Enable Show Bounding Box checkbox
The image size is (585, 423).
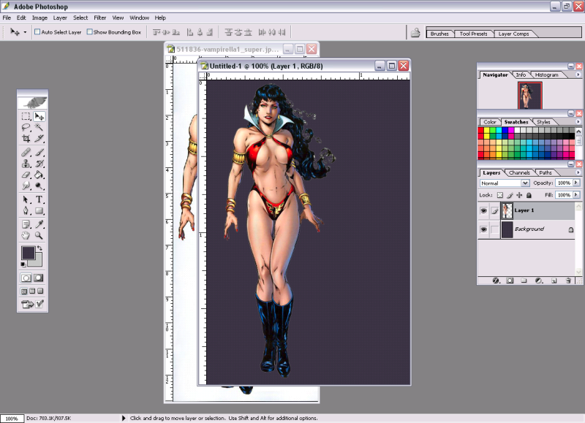coord(89,32)
